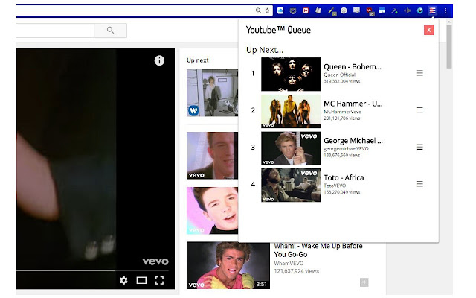Click the grey speaker extension icon
Image resolution: width=476 pixels, height=298 pixels.
pos(407,10)
